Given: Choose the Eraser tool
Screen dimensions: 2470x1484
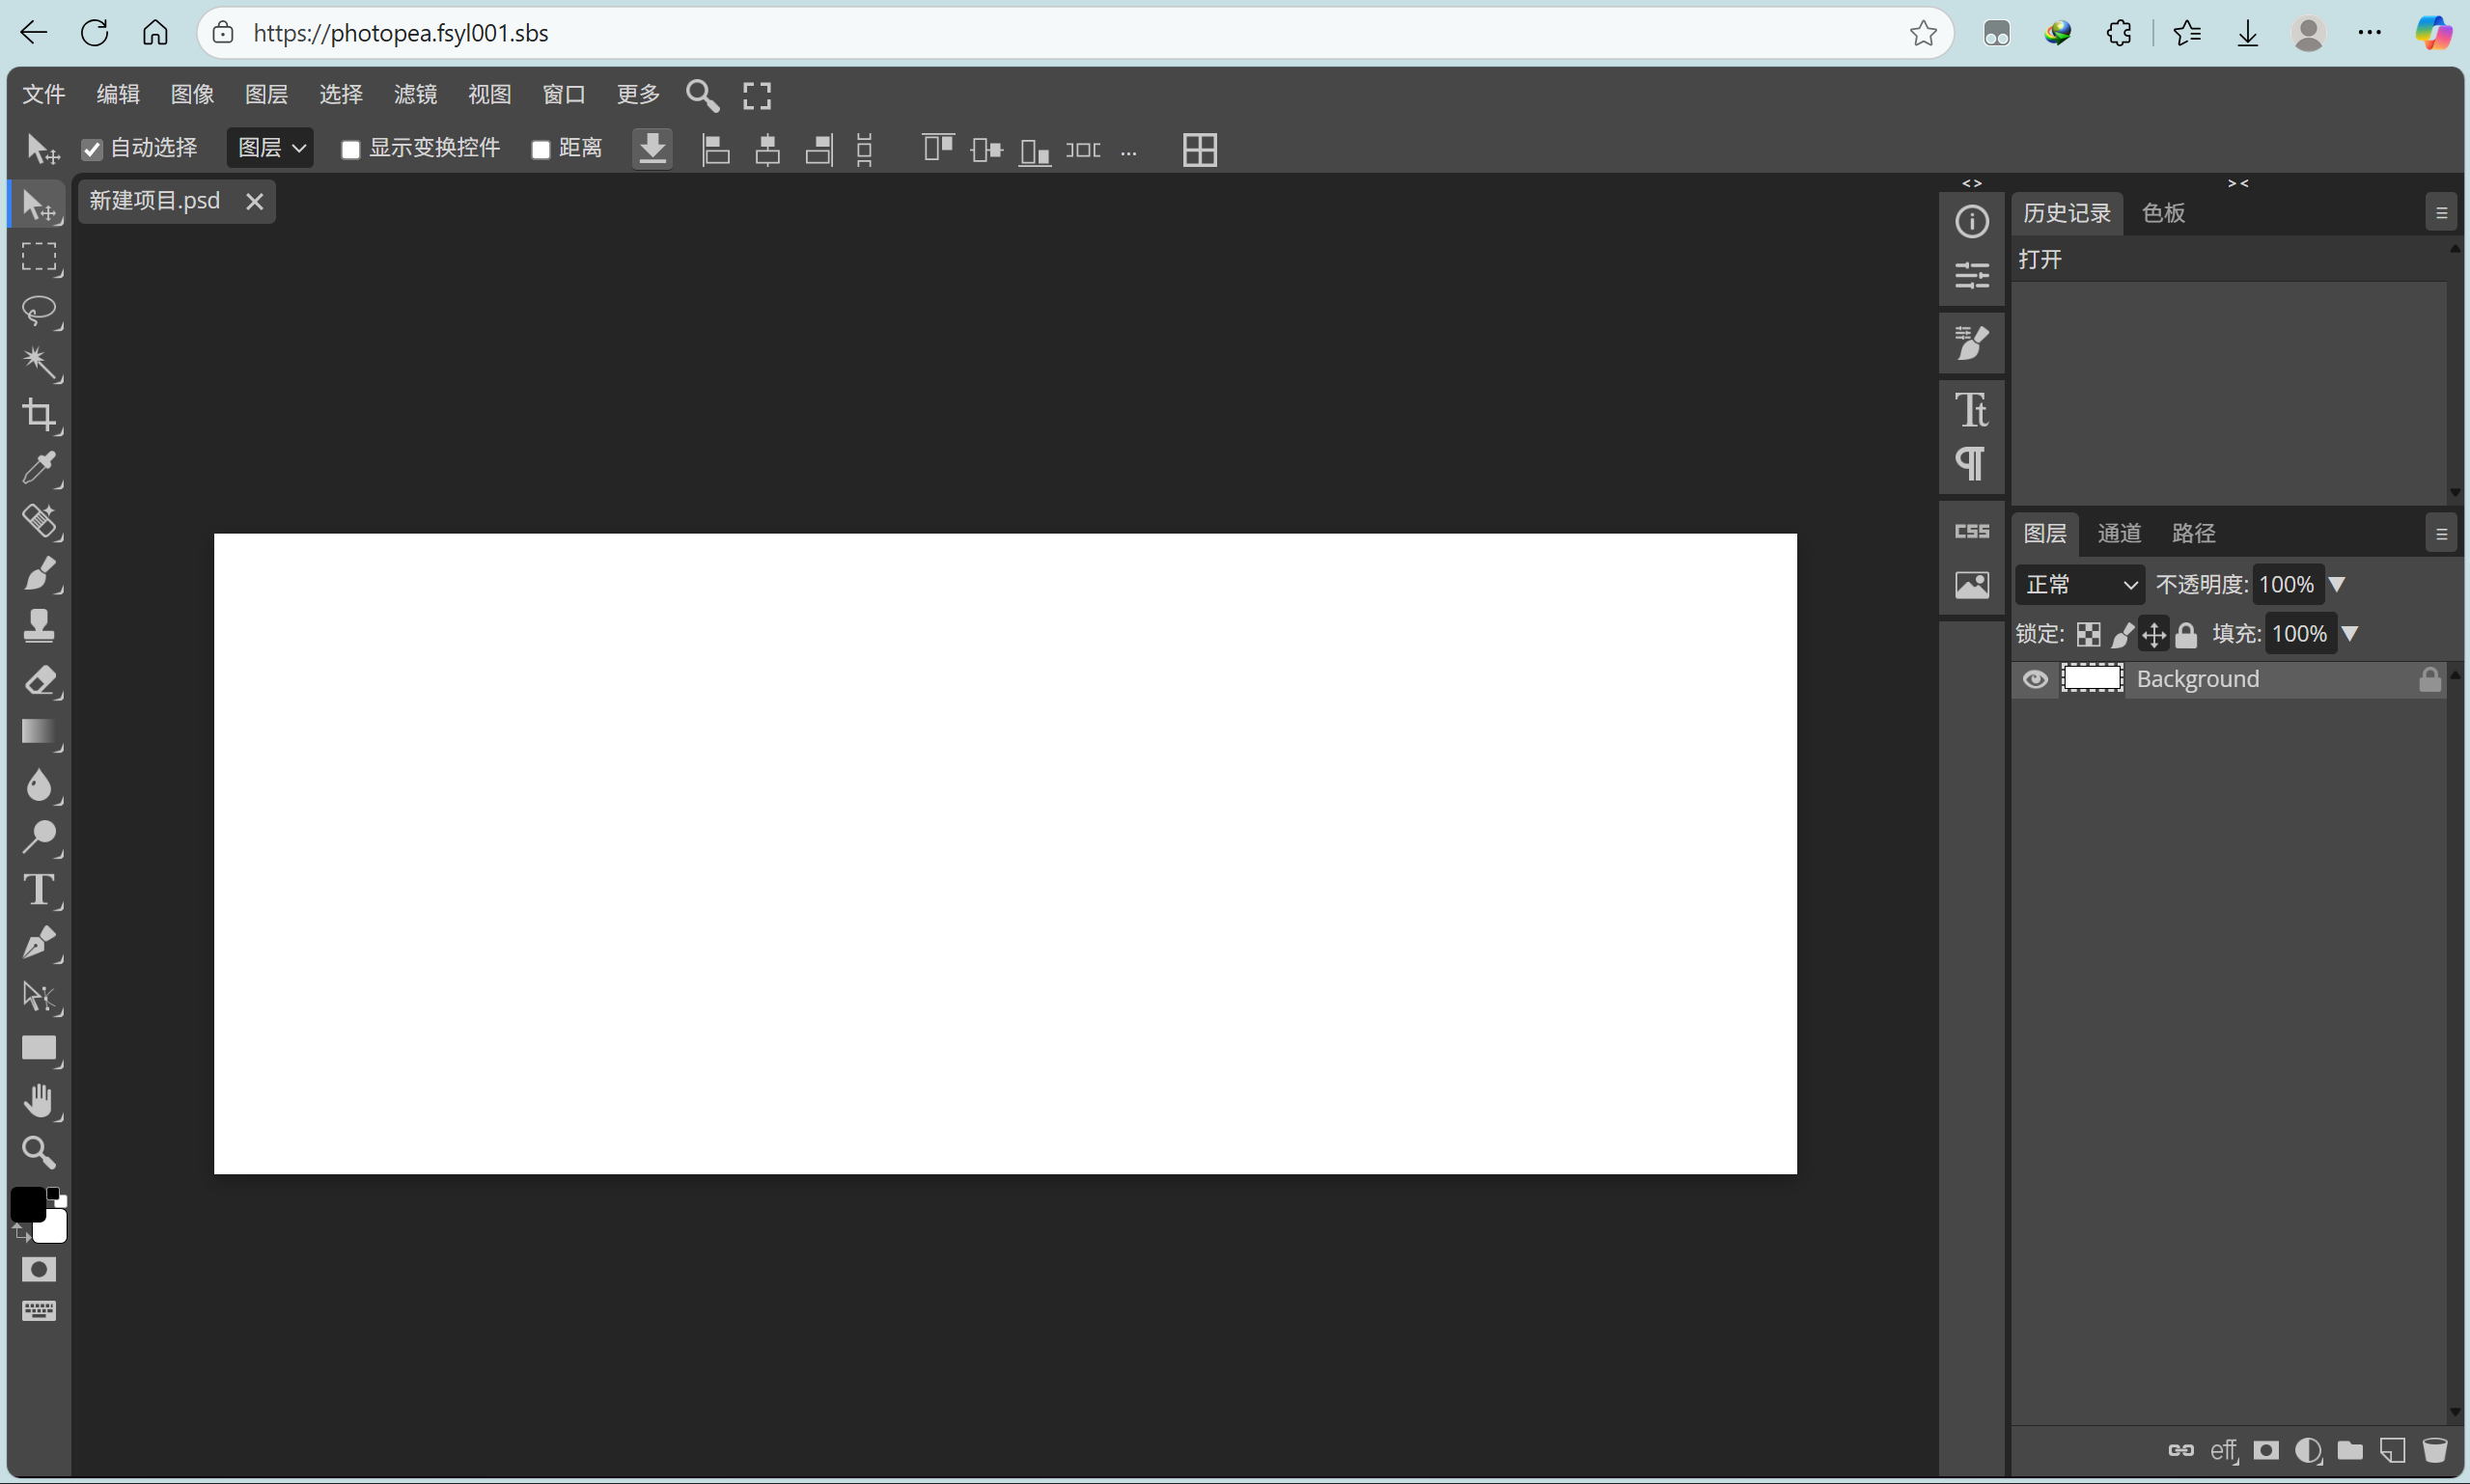Looking at the screenshot, I should (40, 681).
